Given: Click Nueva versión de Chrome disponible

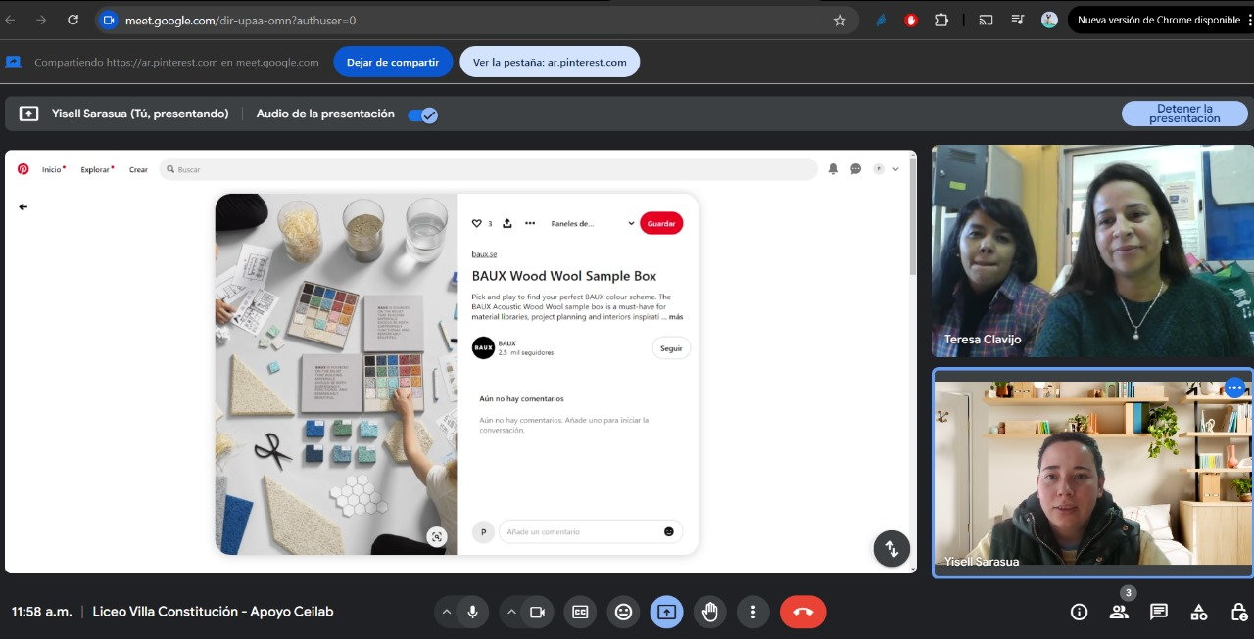Looking at the screenshot, I should [1159, 20].
